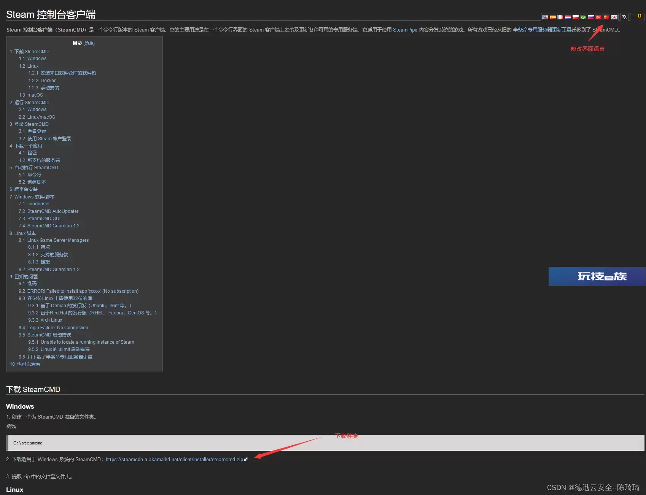Go to 2.2 Linux/macOS entry
The height and width of the screenshot is (495, 646).
(37, 117)
